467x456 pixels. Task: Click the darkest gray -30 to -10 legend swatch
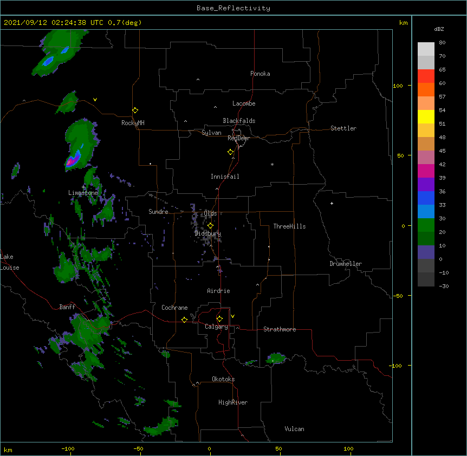(x=426, y=279)
